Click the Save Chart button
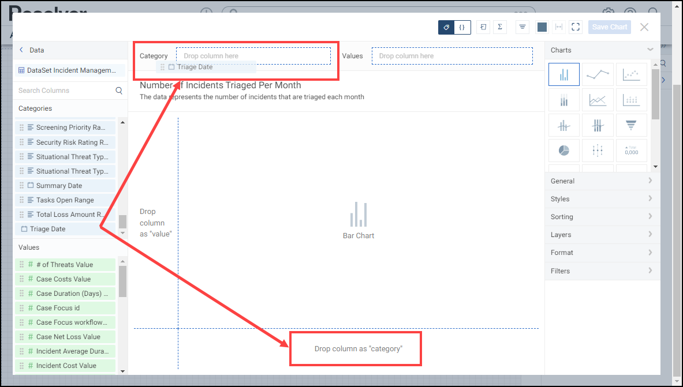 click(x=609, y=27)
